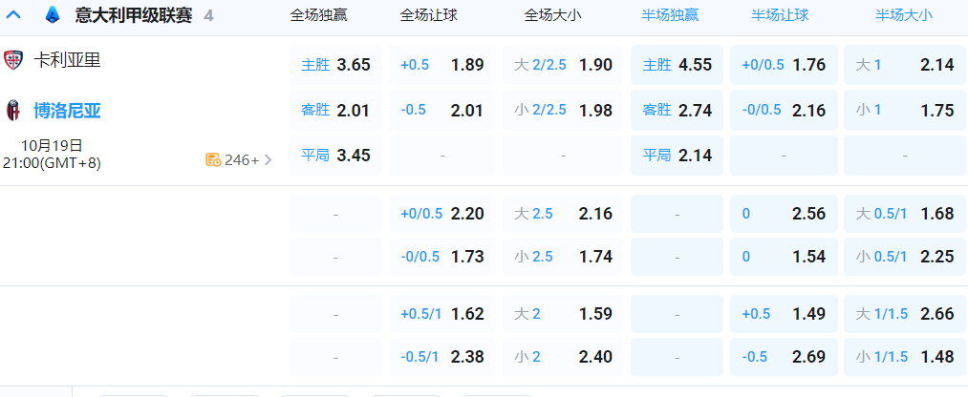The height and width of the screenshot is (397, 968).
Task: Select 客胜 full-time odds 2.01
Action: pos(335,110)
